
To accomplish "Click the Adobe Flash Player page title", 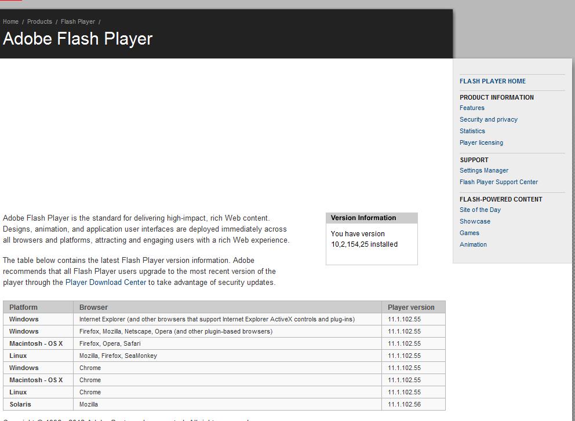I will (x=78, y=39).
